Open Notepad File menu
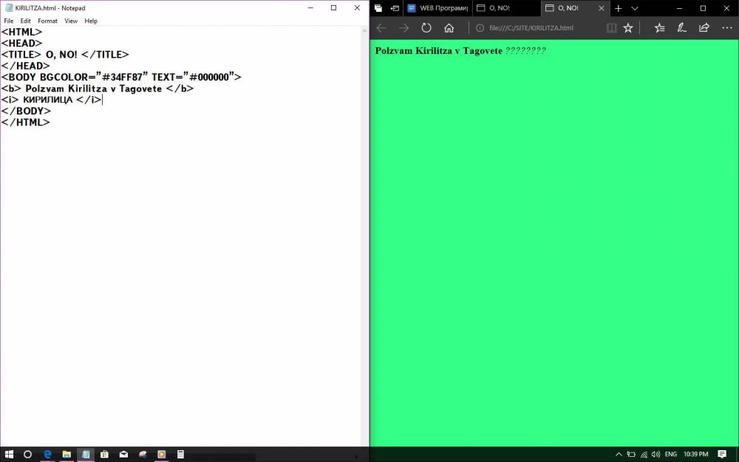This screenshot has height=462, width=739. [8, 21]
